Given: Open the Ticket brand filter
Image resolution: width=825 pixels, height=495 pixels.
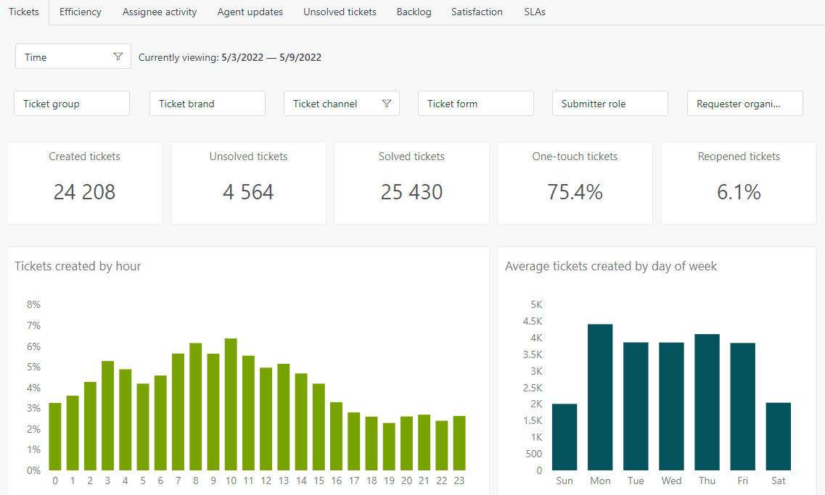Looking at the screenshot, I should click(207, 103).
